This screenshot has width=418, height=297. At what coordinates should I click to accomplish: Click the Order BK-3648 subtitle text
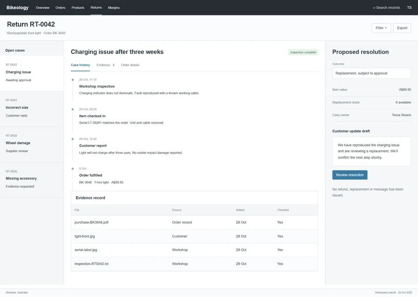(54, 33)
